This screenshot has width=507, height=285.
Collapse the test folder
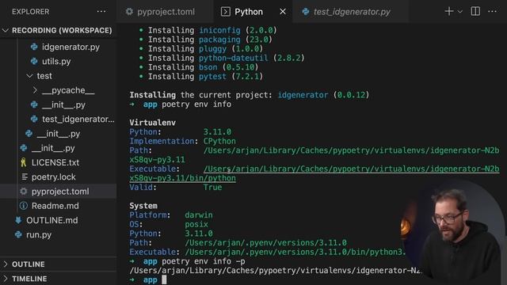(29, 76)
